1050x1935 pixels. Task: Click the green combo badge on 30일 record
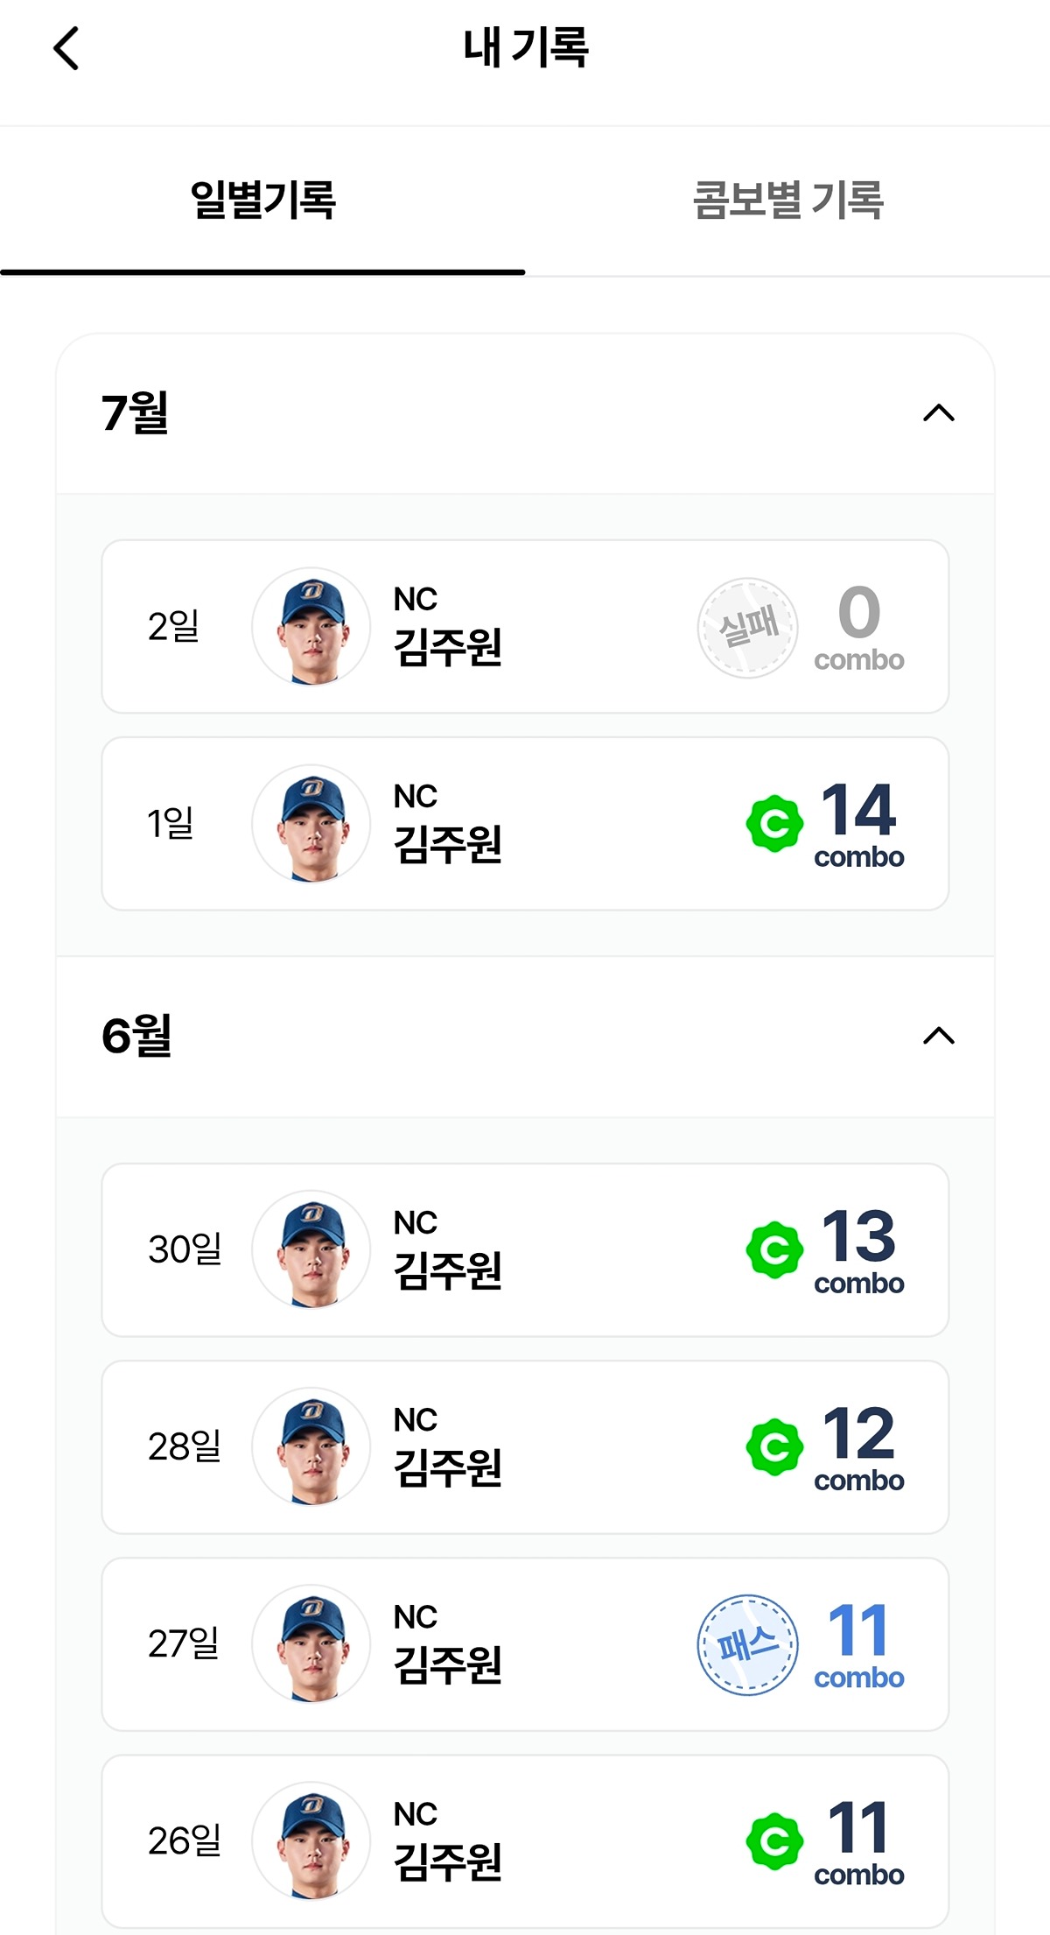tap(774, 1250)
